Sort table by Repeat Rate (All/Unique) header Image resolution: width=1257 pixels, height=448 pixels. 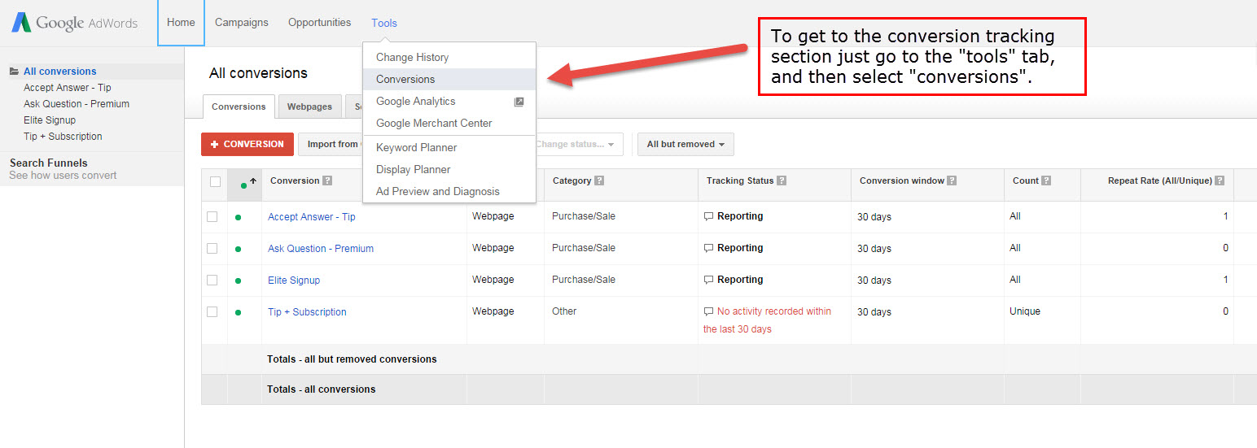[x=1160, y=181]
